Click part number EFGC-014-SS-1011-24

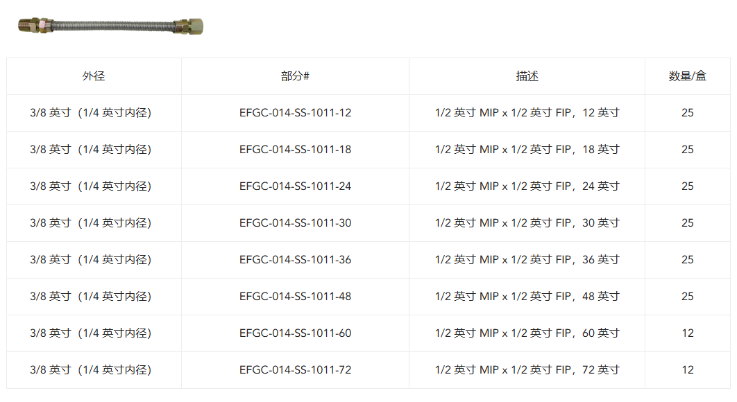pos(295,186)
